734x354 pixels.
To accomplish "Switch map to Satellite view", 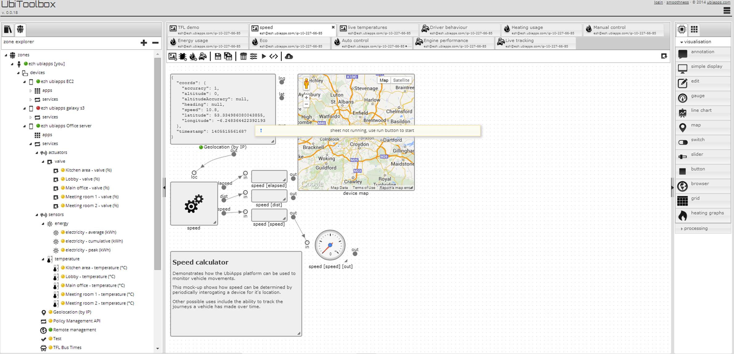I will coord(401,80).
